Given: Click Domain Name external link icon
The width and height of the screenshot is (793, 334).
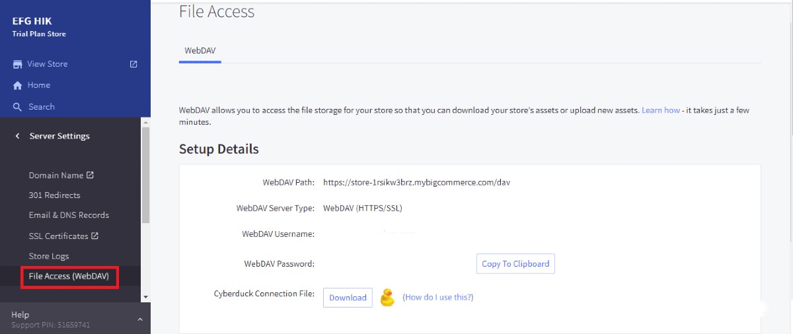Looking at the screenshot, I should pos(90,176).
